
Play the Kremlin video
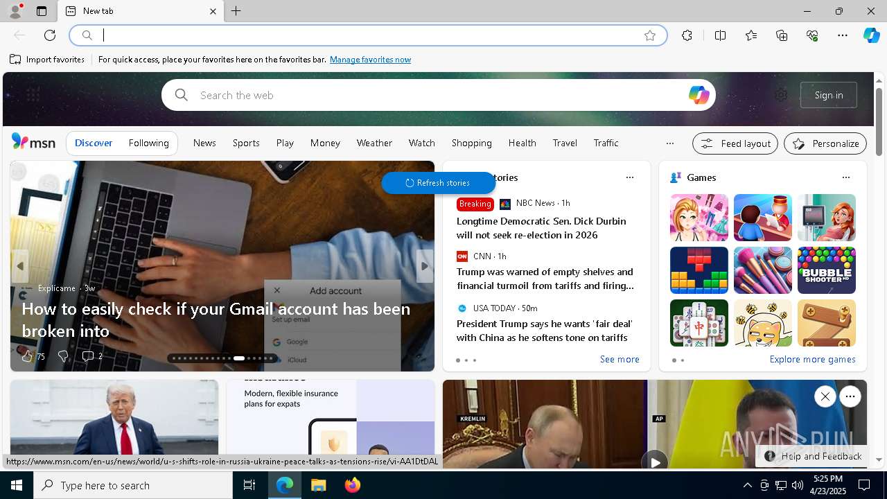(654, 462)
